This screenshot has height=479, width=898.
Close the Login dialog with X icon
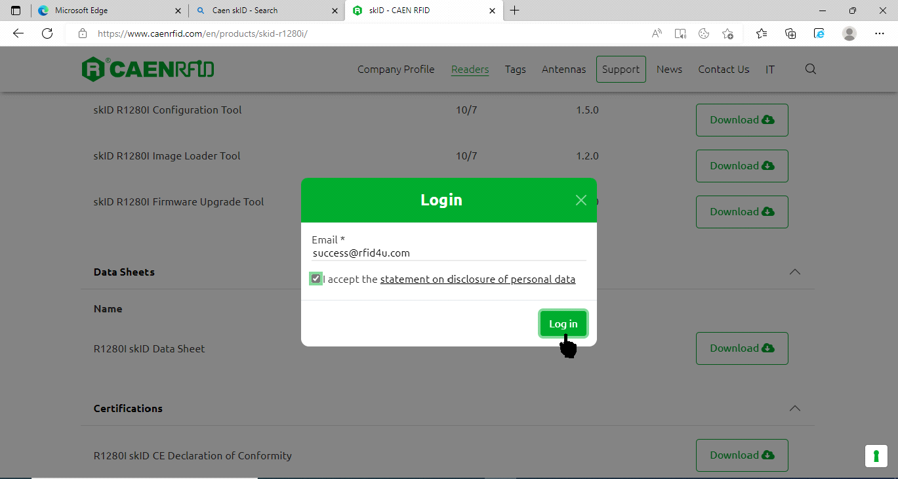pos(581,200)
